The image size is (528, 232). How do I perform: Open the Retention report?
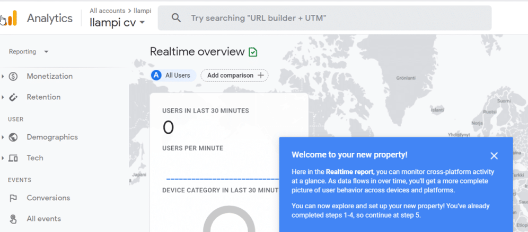coord(44,97)
